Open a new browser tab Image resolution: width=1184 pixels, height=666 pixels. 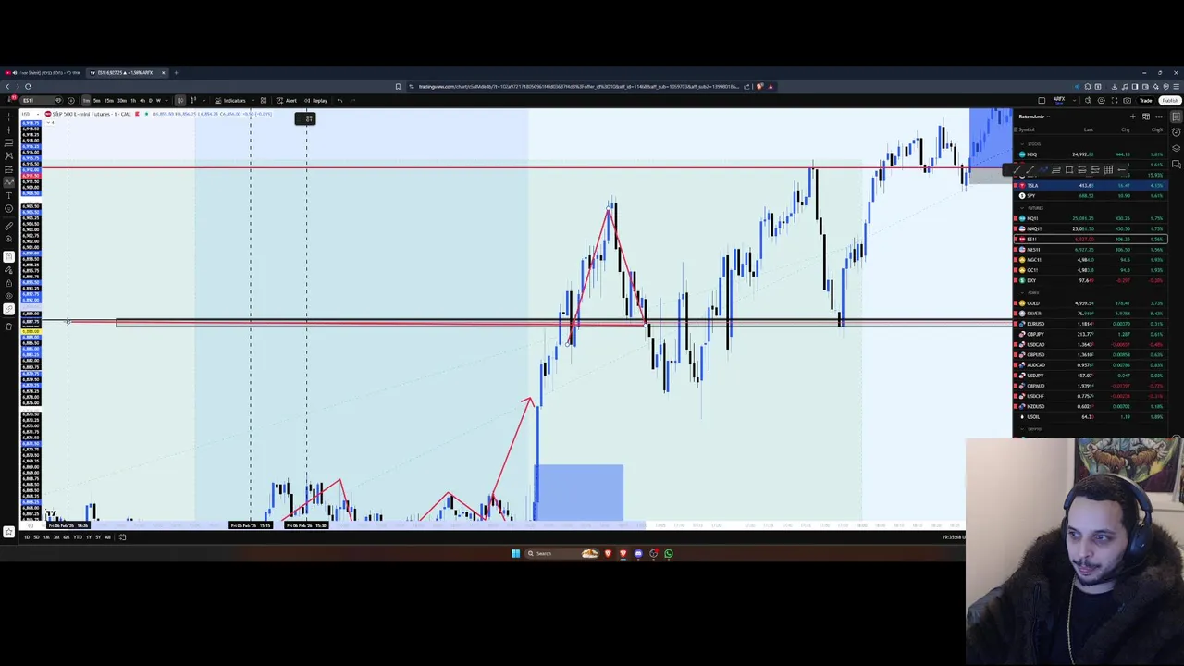click(x=176, y=73)
